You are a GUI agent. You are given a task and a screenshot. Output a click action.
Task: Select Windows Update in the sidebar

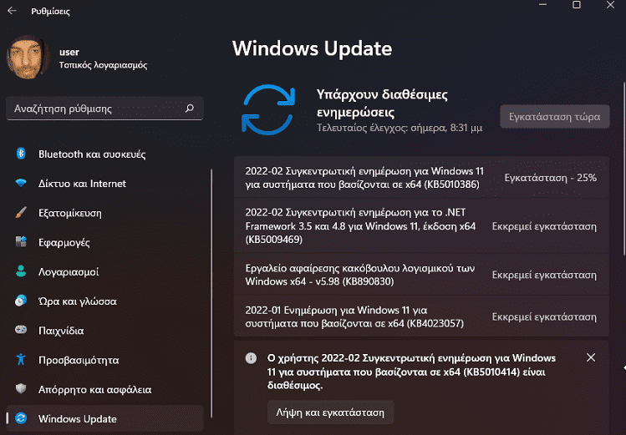(x=104, y=418)
